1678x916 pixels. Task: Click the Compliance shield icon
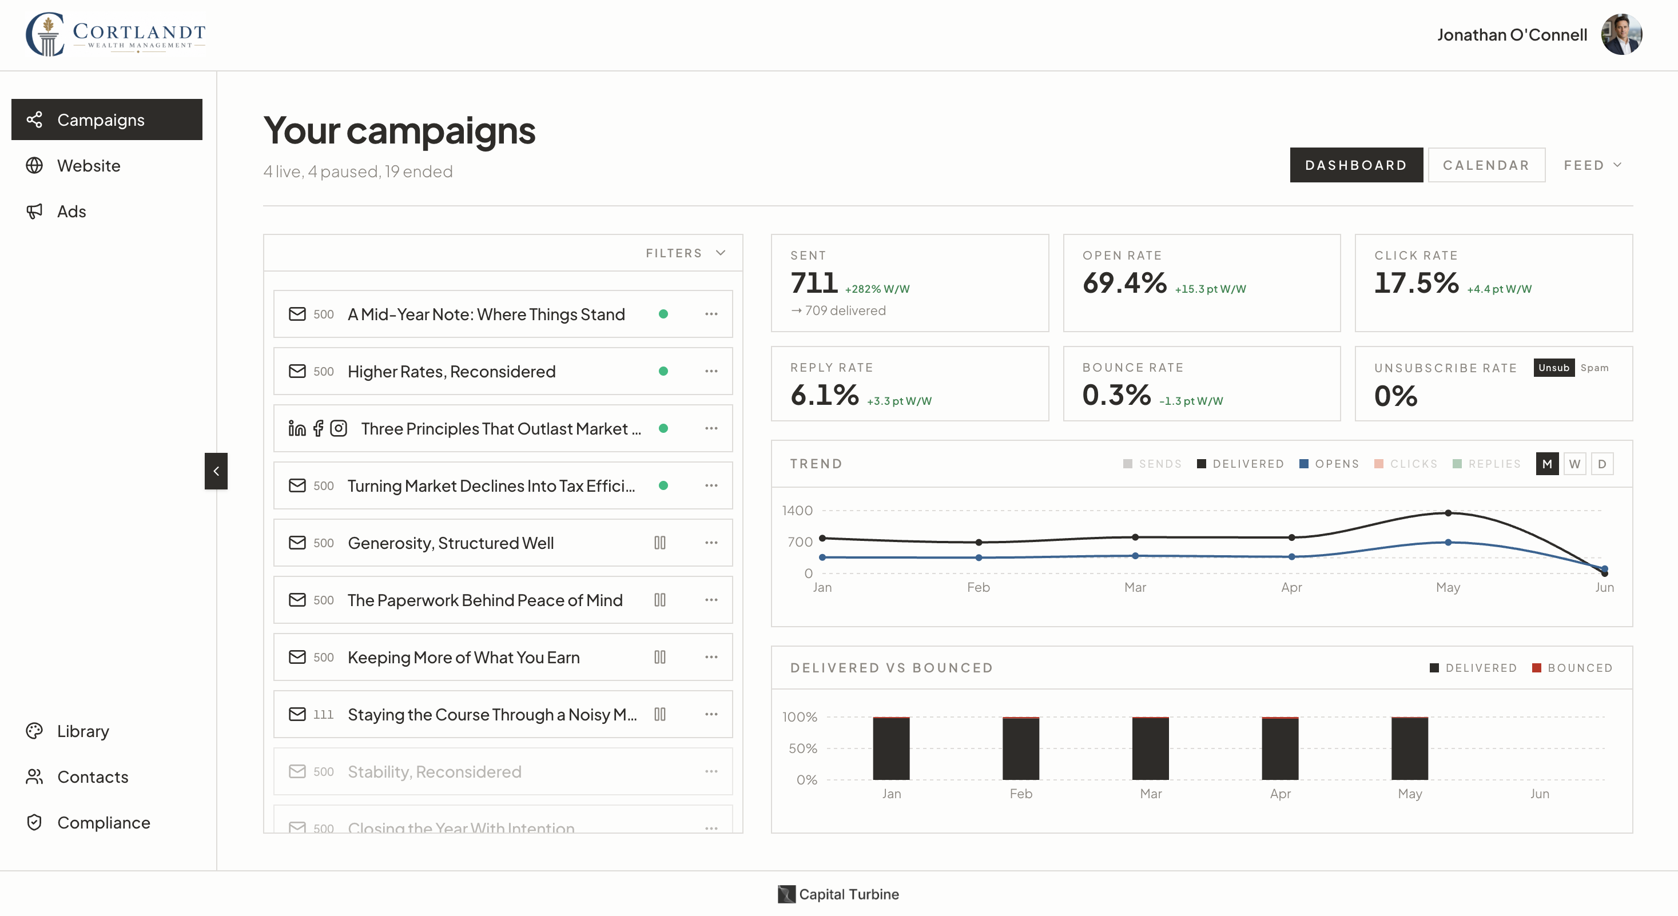pyautogui.click(x=34, y=822)
